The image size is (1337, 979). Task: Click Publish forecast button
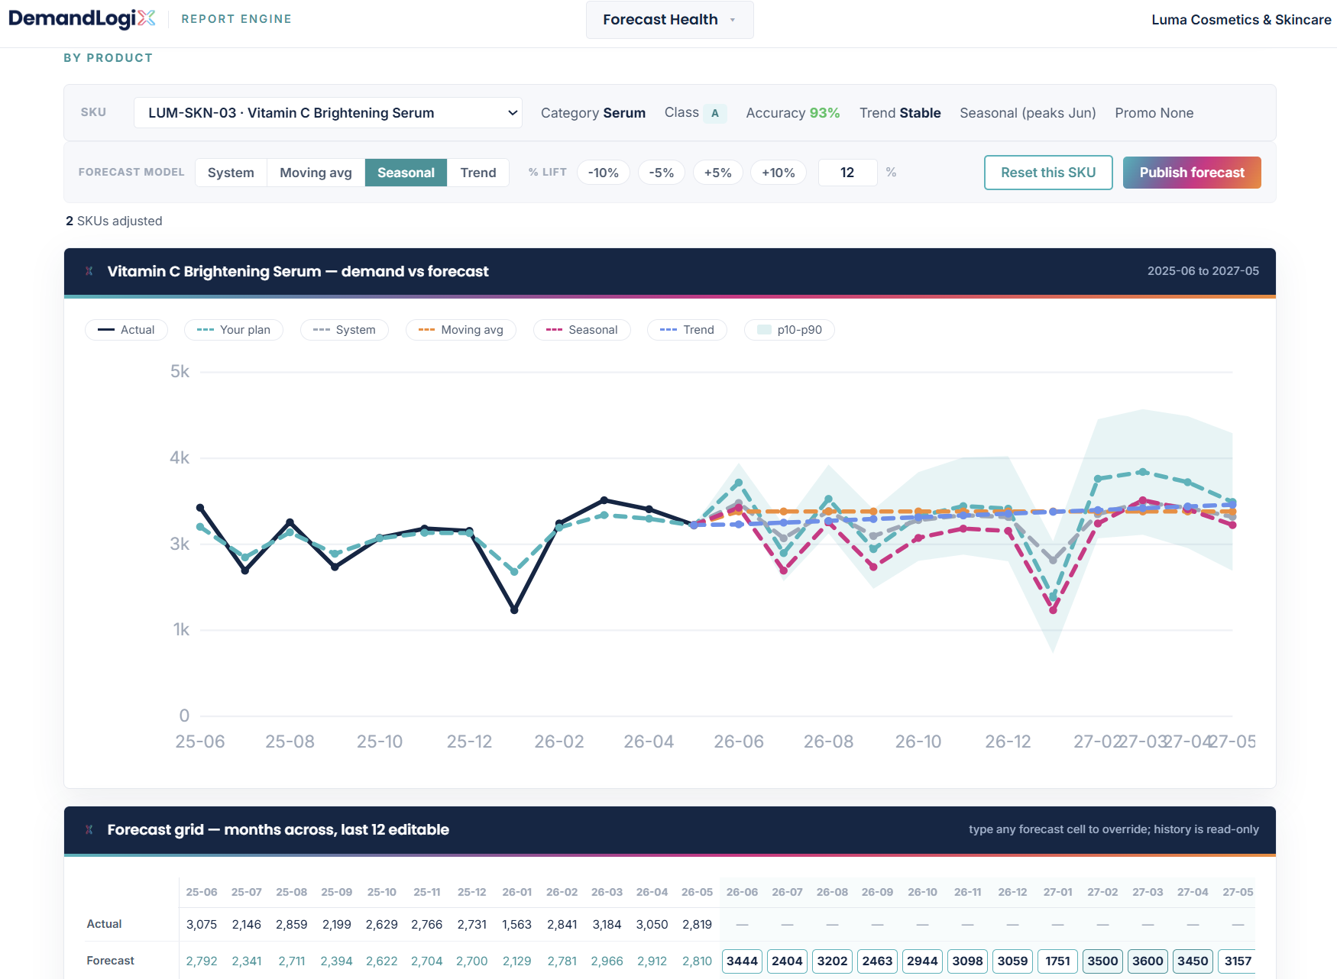(x=1192, y=173)
